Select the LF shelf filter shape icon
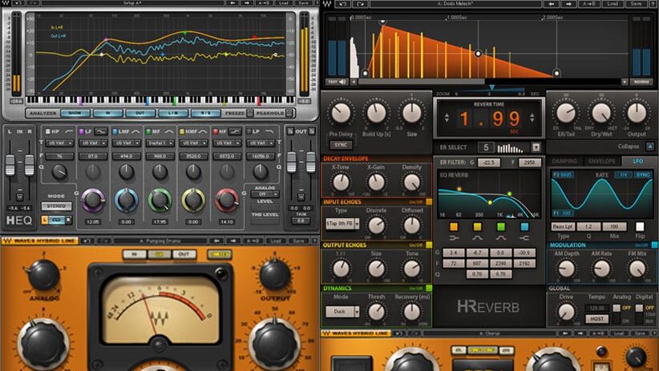 [x=101, y=131]
